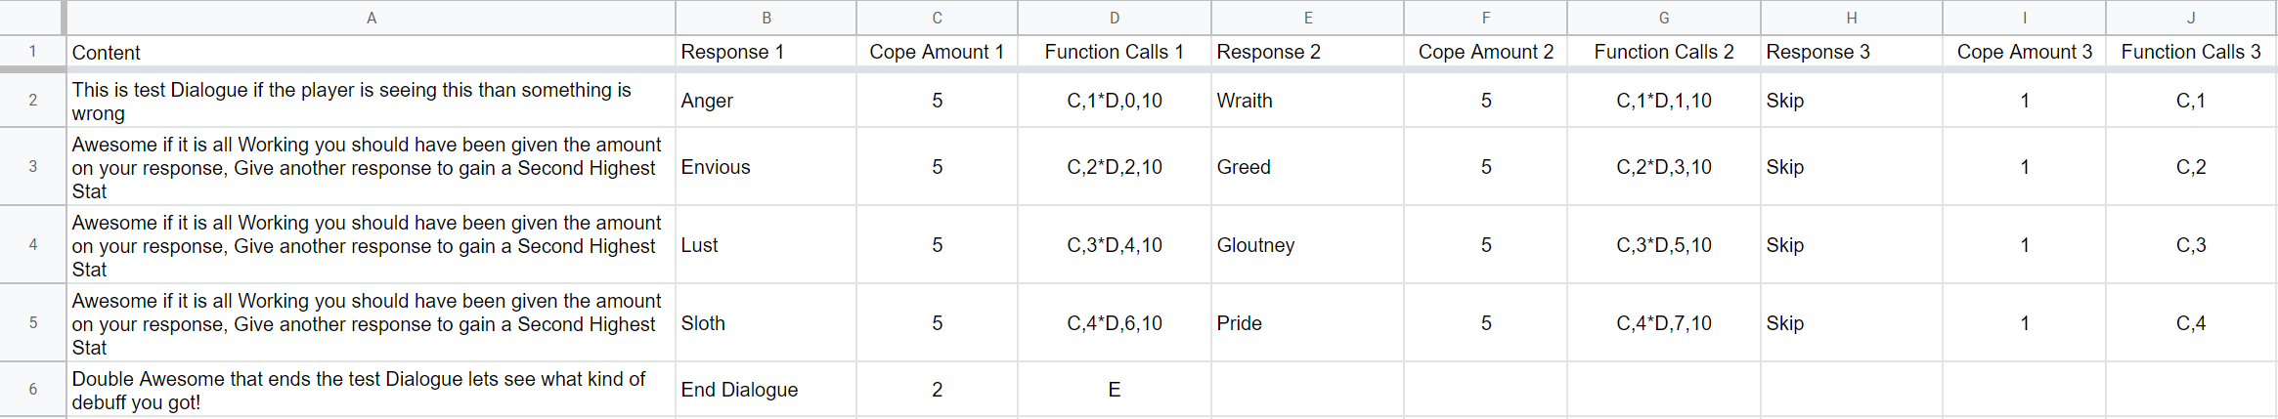Click the 'Envious' cell
Viewport: 2278px width, 419px height.
(x=766, y=167)
